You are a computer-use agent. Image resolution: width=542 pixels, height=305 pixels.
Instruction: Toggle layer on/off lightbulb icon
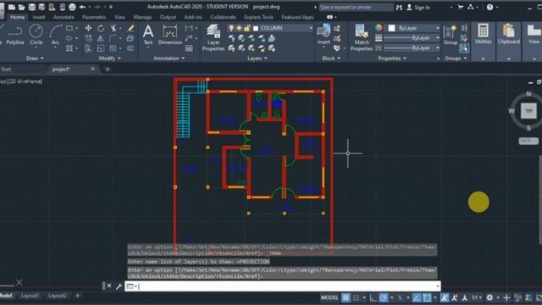tap(231, 28)
